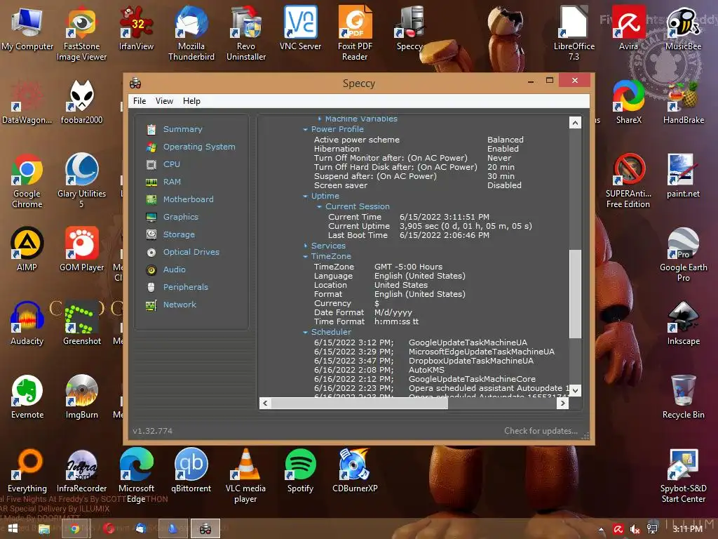The image size is (718, 539).
Task: Expand the Services section
Action: click(306, 246)
